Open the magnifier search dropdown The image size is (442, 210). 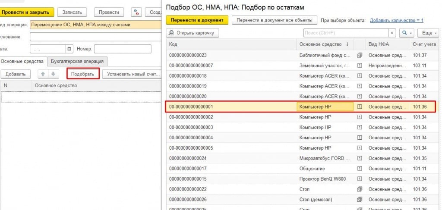click(406, 33)
